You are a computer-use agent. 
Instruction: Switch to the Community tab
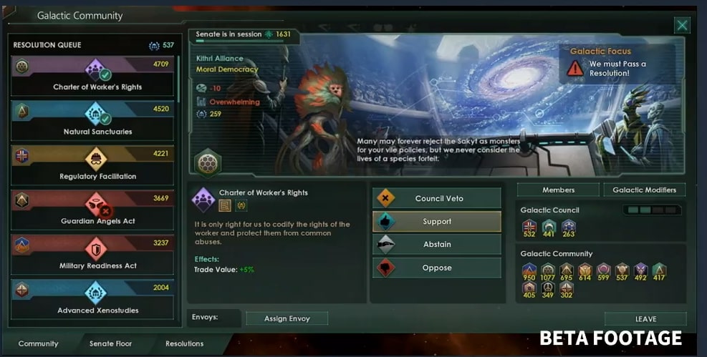pyautogui.click(x=39, y=343)
